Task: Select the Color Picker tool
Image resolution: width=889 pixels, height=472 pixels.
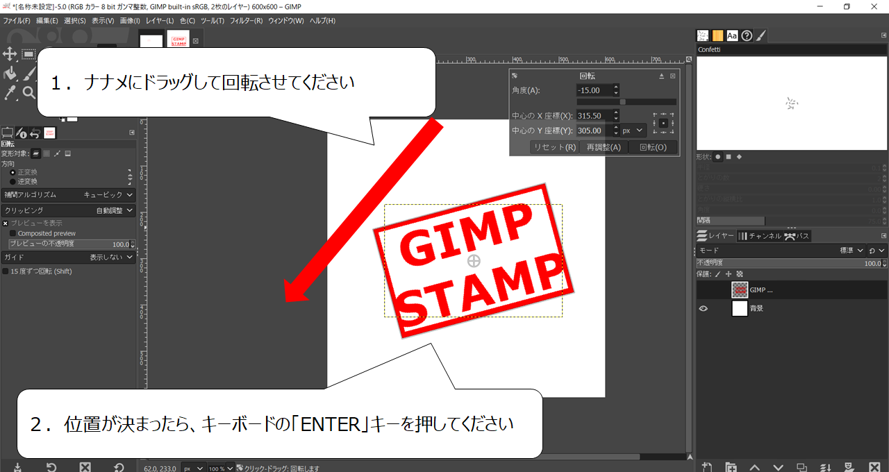Action: point(10,92)
